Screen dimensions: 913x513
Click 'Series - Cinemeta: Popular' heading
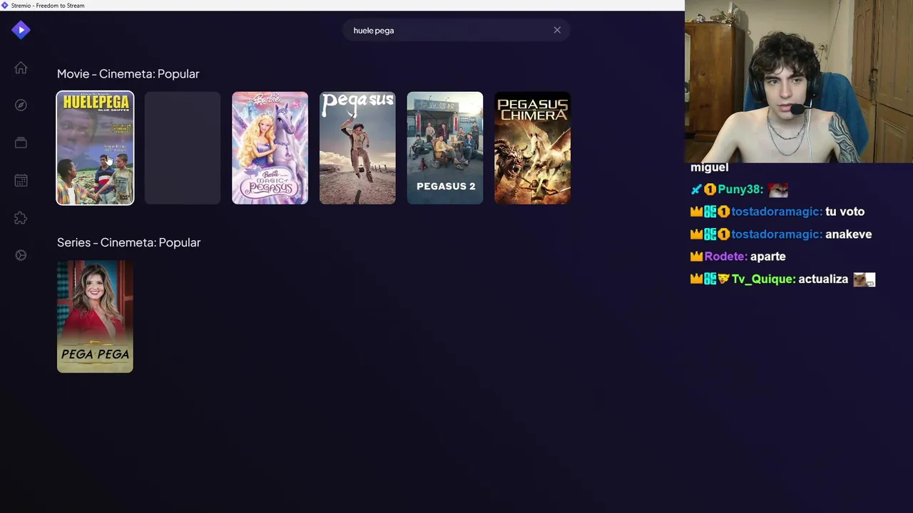click(x=128, y=242)
